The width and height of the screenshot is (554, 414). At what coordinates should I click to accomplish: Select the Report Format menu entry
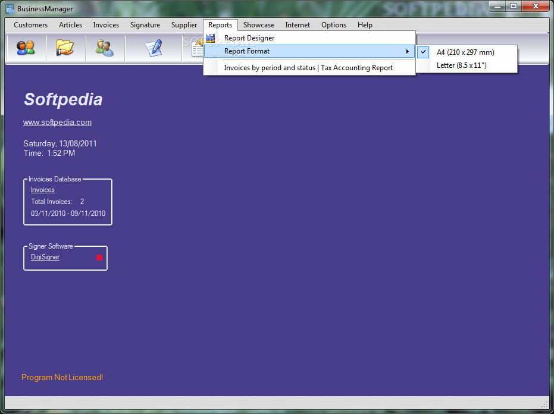[309, 52]
